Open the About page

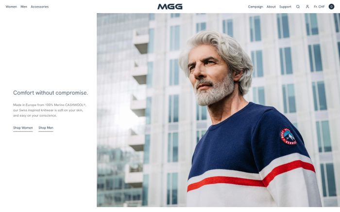tap(271, 7)
